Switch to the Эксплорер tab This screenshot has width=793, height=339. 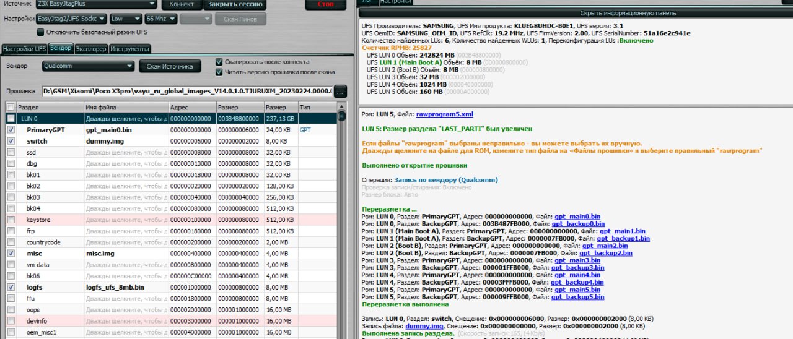coord(91,49)
